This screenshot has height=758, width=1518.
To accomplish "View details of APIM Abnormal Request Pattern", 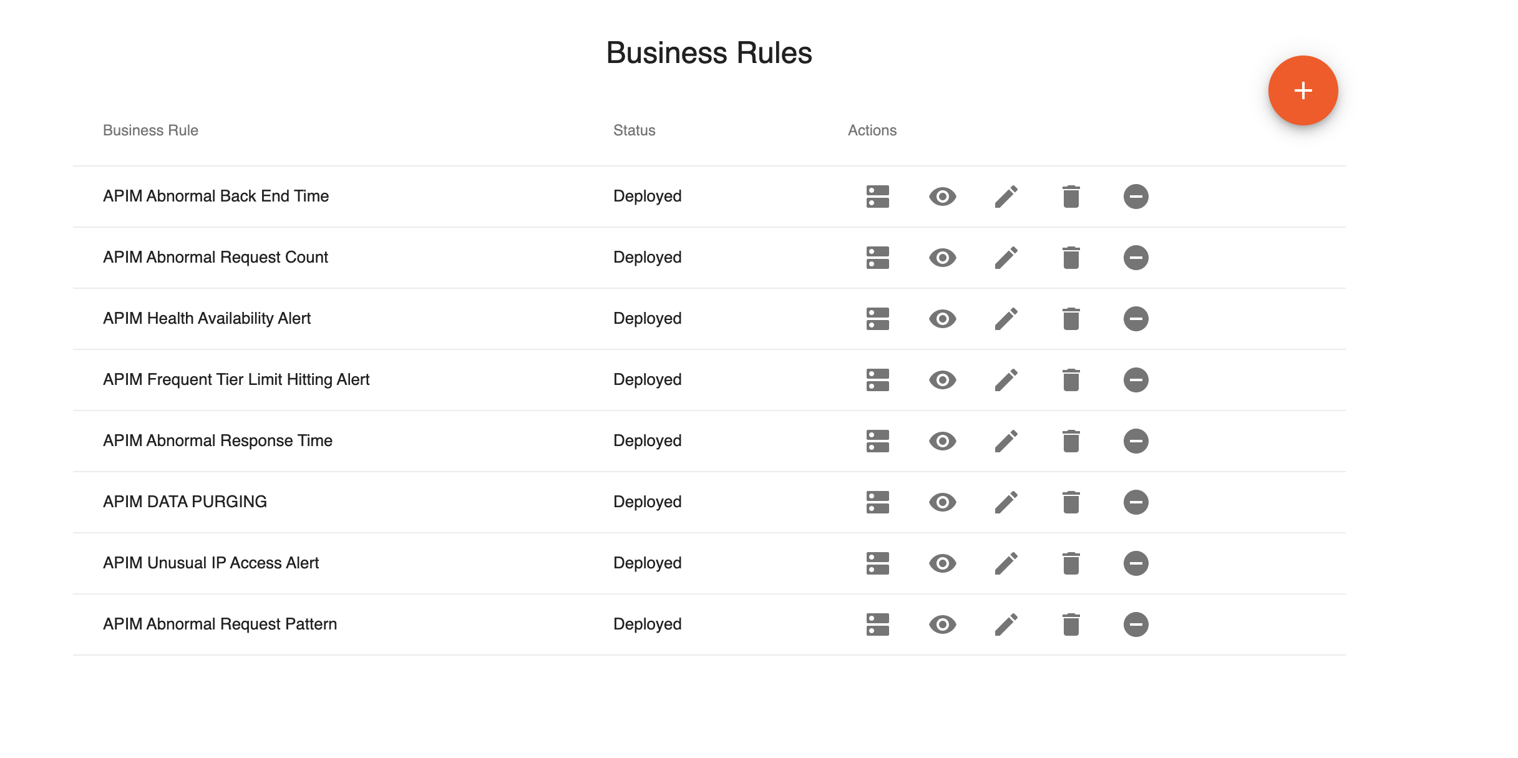I will click(942, 624).
